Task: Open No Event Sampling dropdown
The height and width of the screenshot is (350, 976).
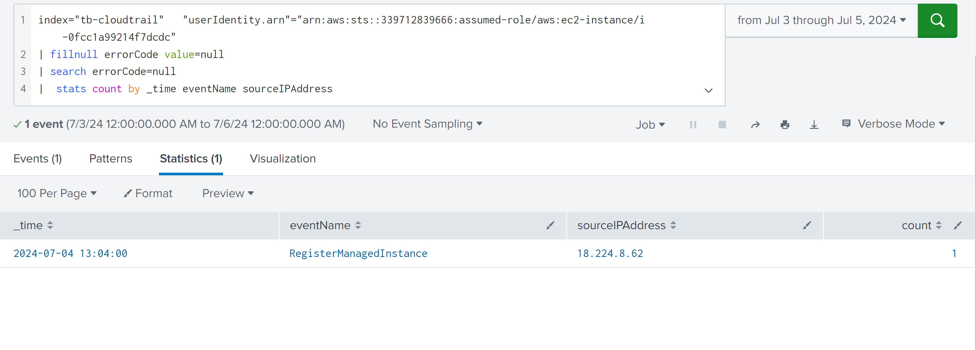Action: pos(427,124)
